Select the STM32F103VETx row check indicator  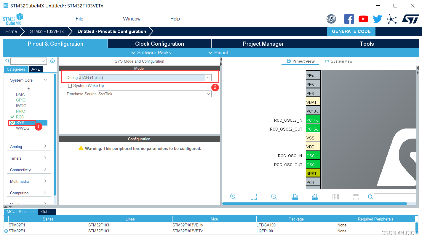coord(6,231)
